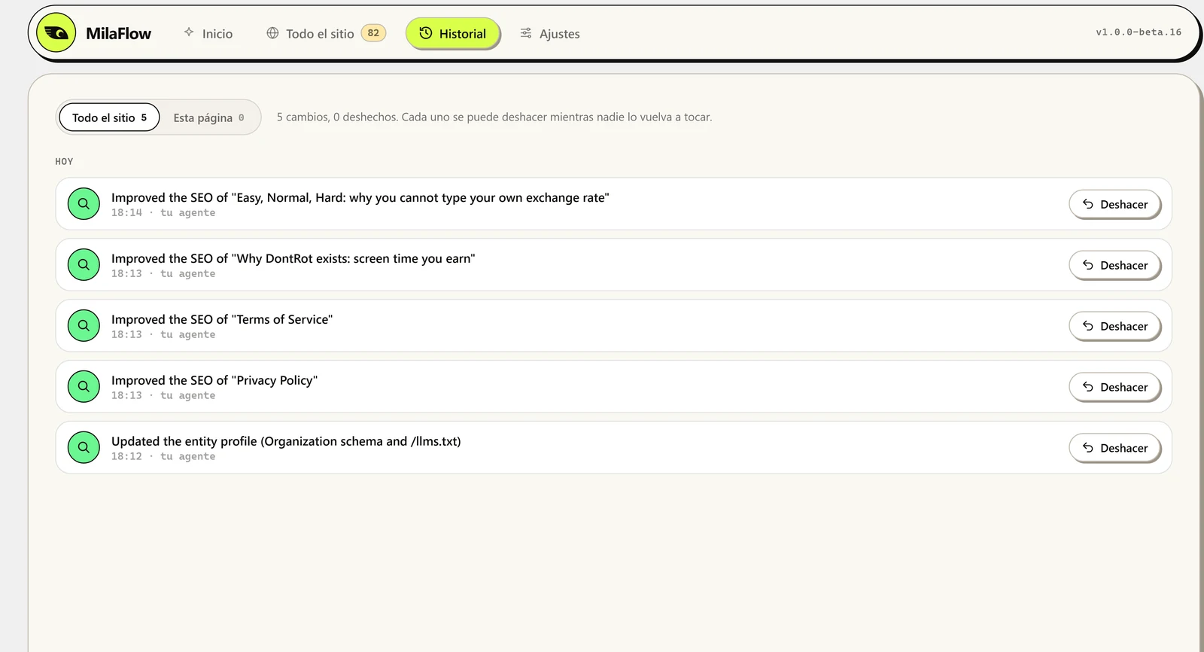Click the "5 cambios, 0 deshechos" summary text
Screen dimensions: 1204x652
pyautogui.click(x=494, y=117)
